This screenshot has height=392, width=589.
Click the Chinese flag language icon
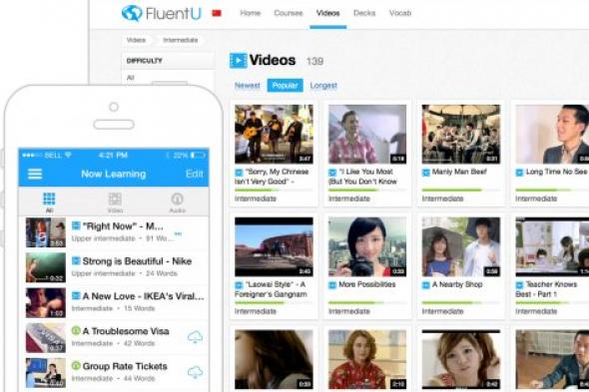(217, 13)
